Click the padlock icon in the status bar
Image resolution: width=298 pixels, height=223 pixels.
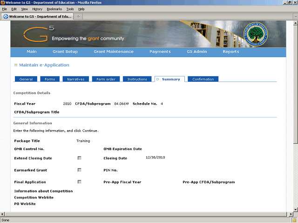click(295, 220)
